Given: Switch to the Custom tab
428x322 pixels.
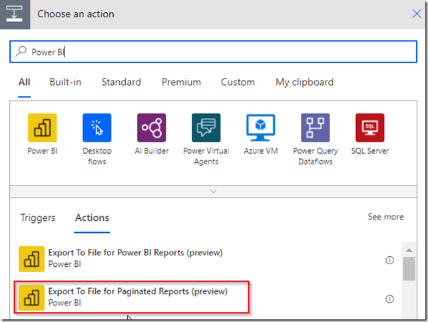Looking at the screenshot, I should [x=238, y=82].
